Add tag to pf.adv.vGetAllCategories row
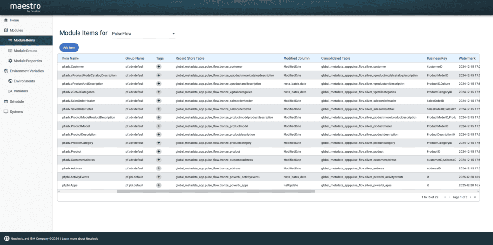This screenshot has width=493, height=245. [x=159, y=92]
